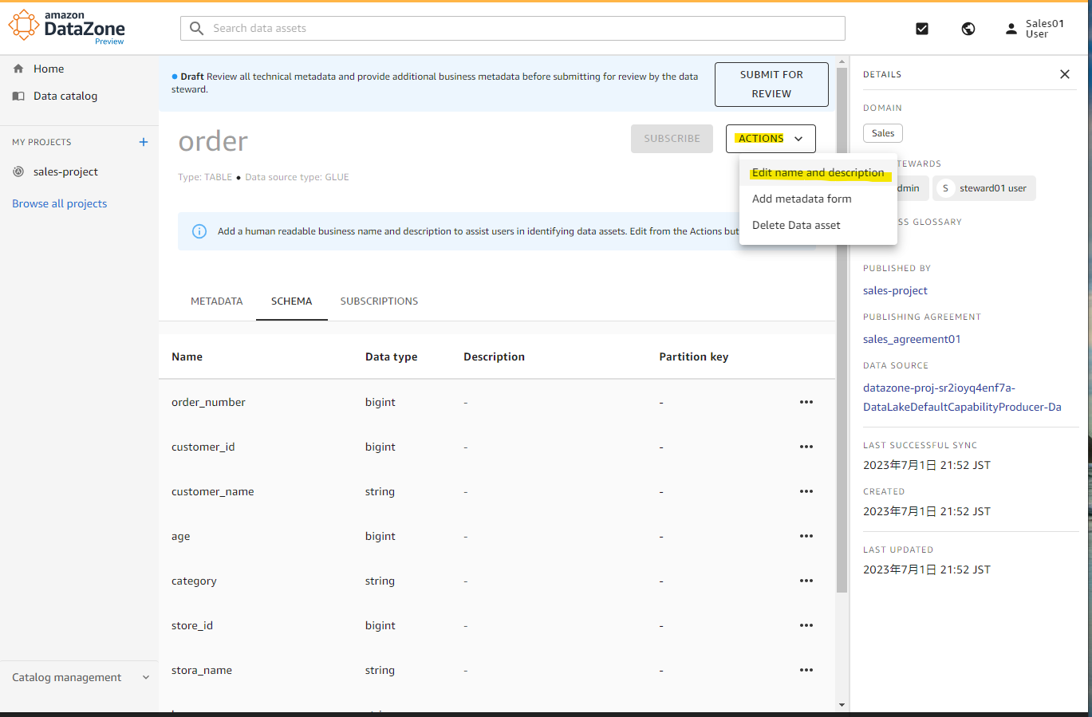Viewport: 1092px width, 717px height.
Task: Open row options for category column
Action: [806, 581]
